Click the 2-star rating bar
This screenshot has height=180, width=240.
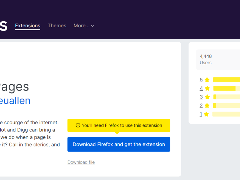click(226, 106)
